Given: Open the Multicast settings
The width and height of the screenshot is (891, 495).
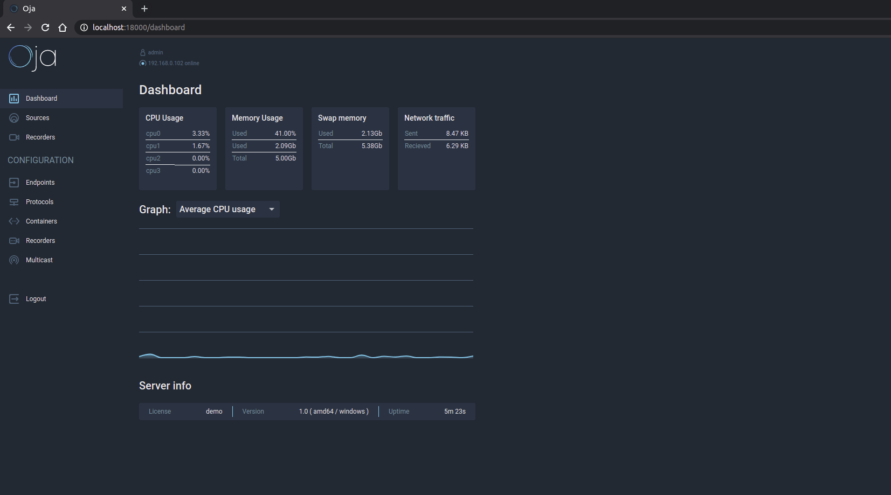Looking at the screenshot, I should pos(61,260).
